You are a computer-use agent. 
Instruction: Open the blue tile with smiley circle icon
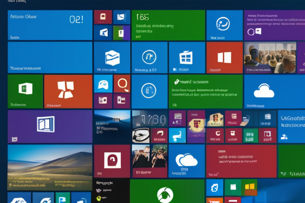(224, 25)
